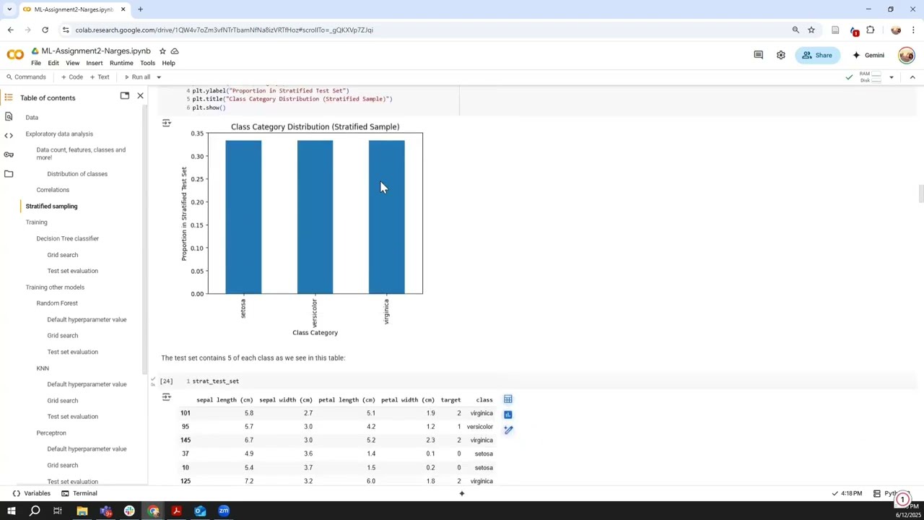The width and height of the screenshot is (924, 520).
Task: Check the cloud save status icon
Action: pyautogui.click(x=175, y=51)
